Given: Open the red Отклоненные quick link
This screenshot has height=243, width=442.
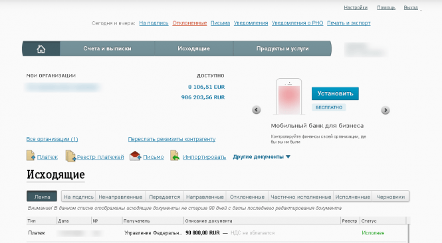Looking at the screenshot, I should coord(189,23).
